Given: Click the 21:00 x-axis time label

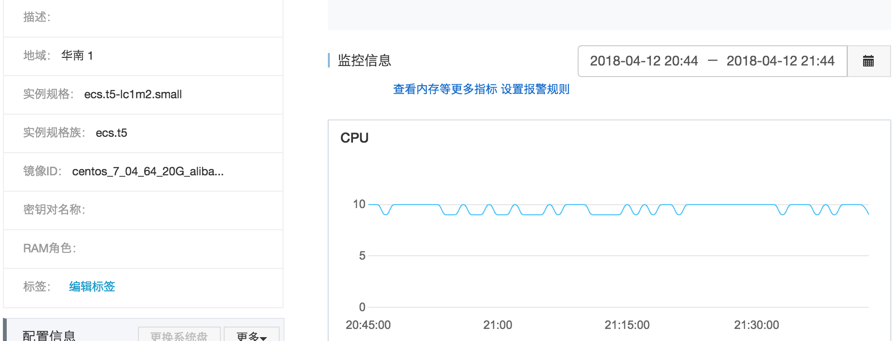Looking at the screenshot, I should 498,325.
